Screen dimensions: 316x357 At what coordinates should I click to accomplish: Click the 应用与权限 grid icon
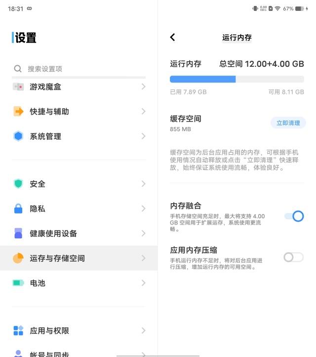[x=18, y=330]
